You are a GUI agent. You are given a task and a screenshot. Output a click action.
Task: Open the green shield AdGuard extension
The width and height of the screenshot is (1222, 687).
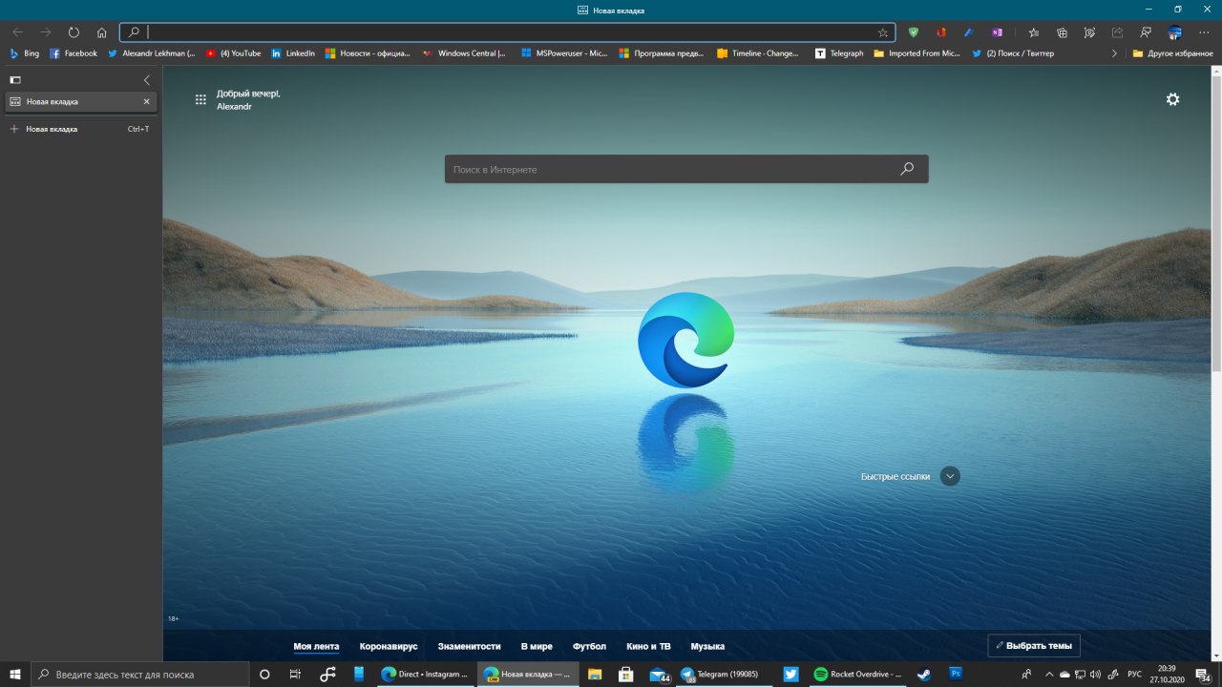914,31
